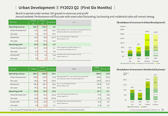Select the footnote about operating profit reference value
Screen dimensions: 168x116
pyautogui.click(x=46, y=110)
